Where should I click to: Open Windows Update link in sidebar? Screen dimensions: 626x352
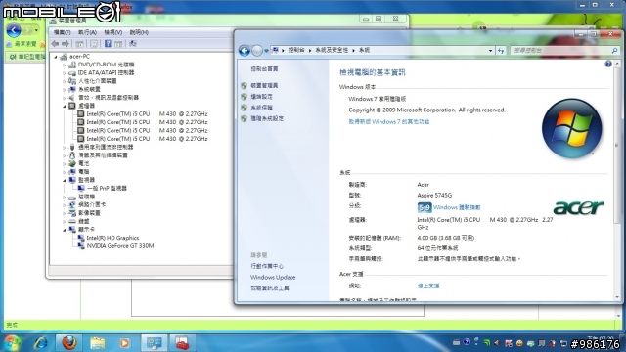coord(273,278)
